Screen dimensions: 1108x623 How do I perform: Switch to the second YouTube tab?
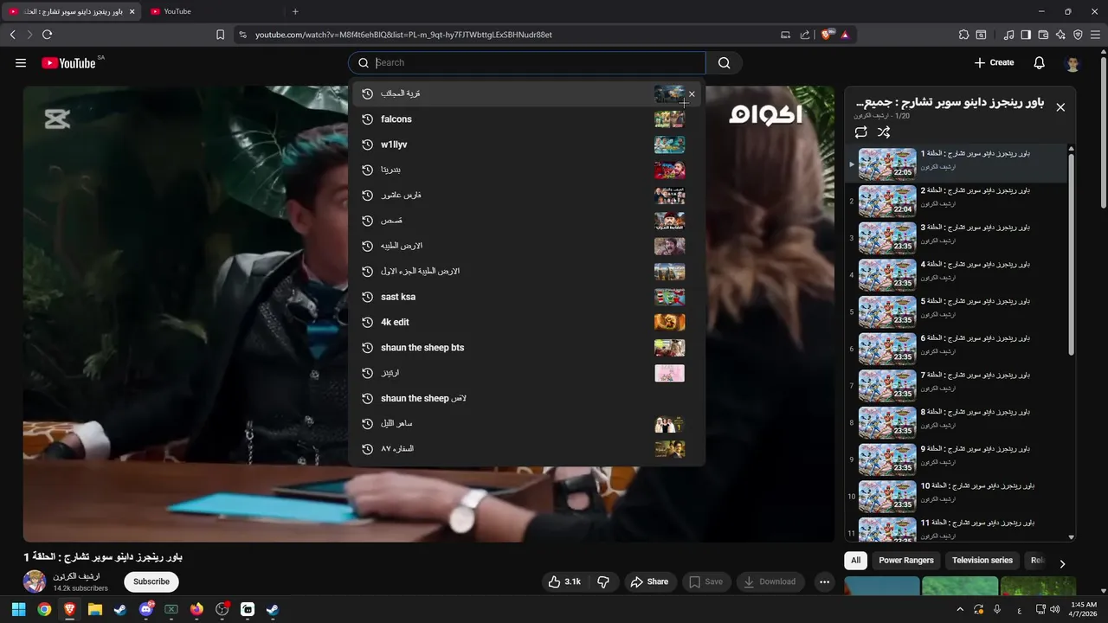point(211,11)
